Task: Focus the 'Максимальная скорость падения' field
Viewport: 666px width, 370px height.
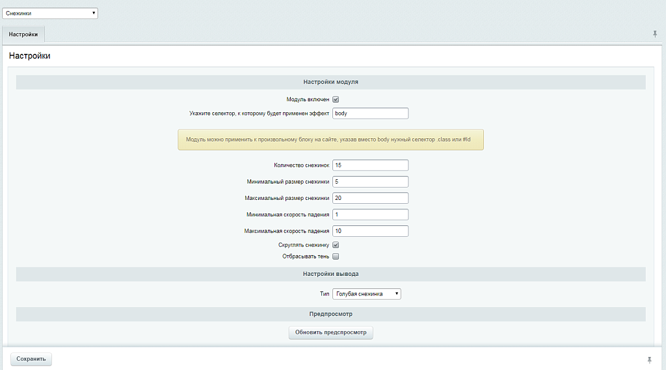Action: click(370, 231)
